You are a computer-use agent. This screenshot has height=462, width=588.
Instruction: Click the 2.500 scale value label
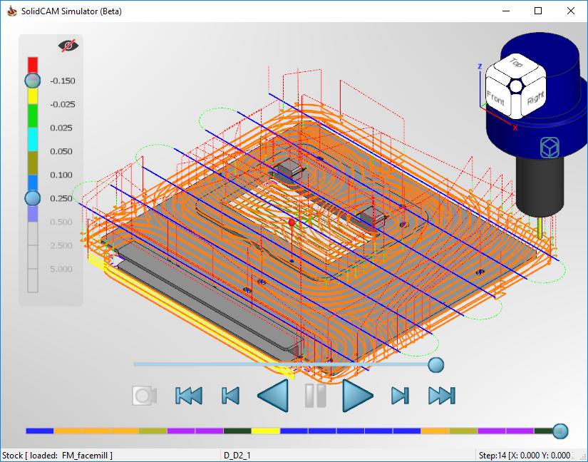point(61,246)
